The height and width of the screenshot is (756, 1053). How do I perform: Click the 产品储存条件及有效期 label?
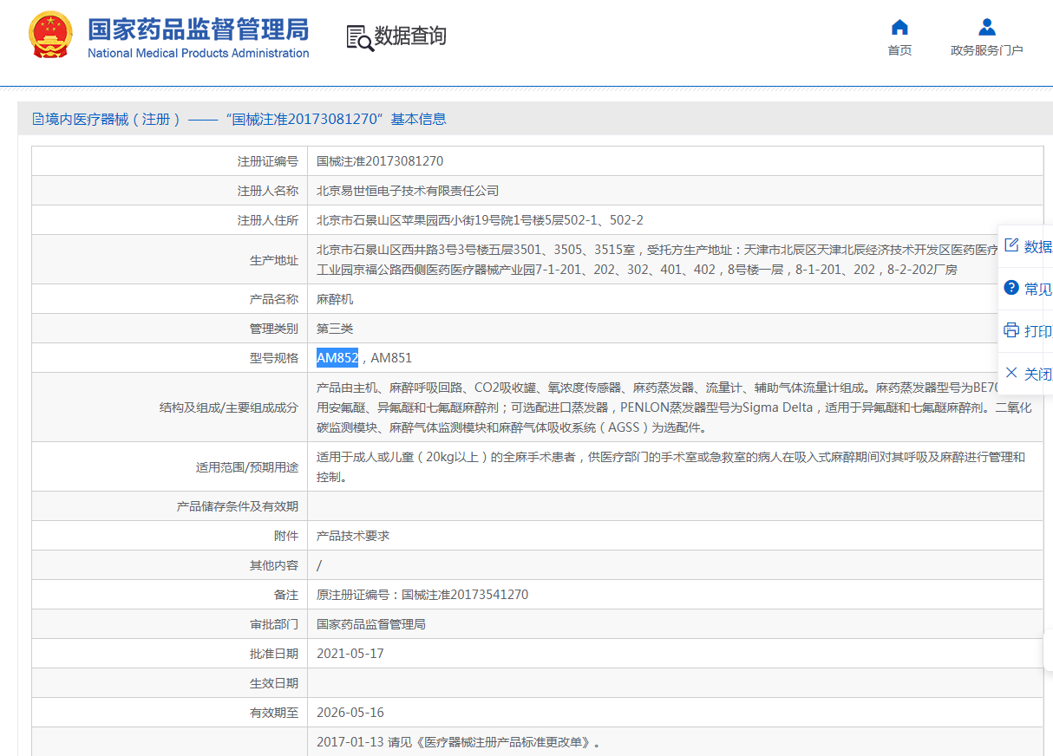coord(238,506)
